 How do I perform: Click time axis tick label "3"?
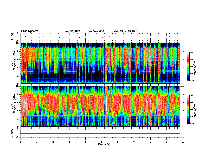click(69, 142)
